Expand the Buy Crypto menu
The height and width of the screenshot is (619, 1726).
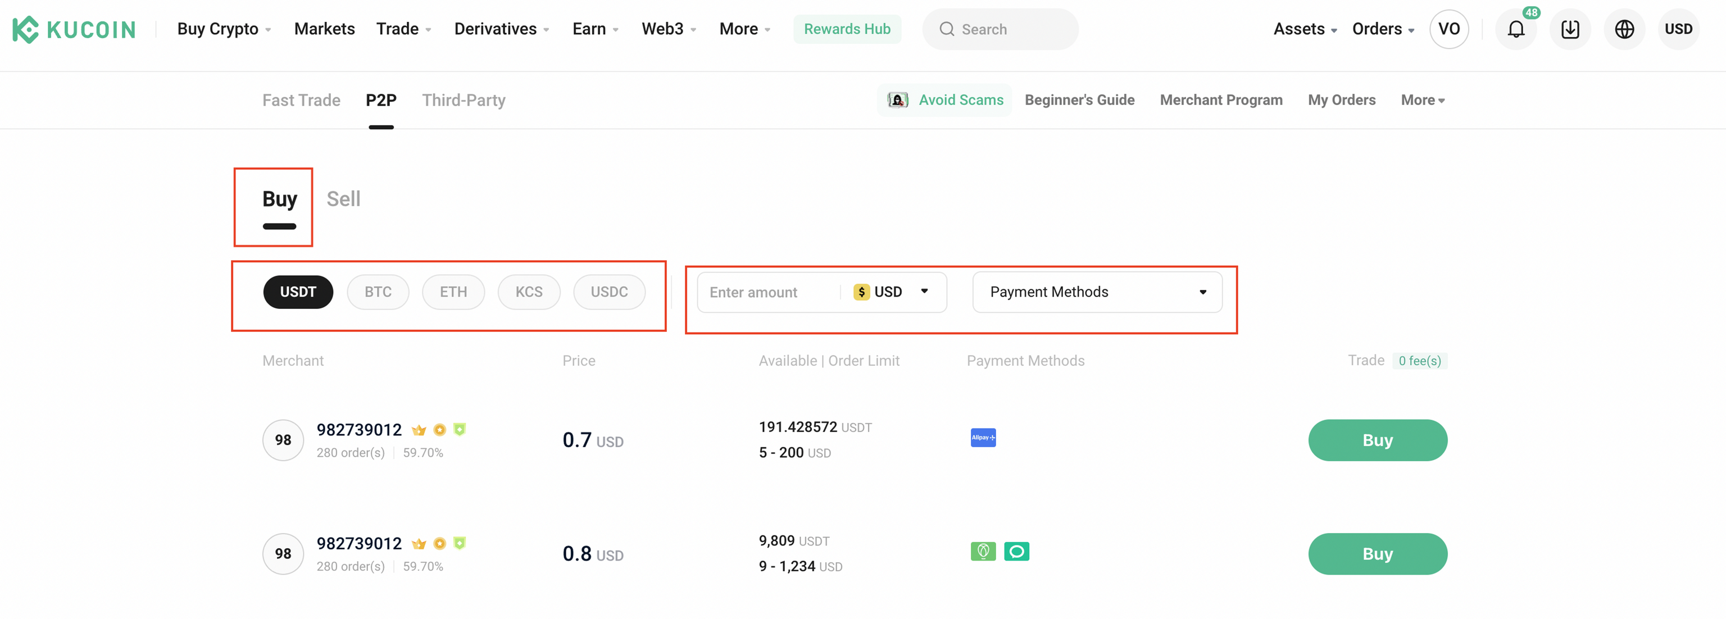224,29
